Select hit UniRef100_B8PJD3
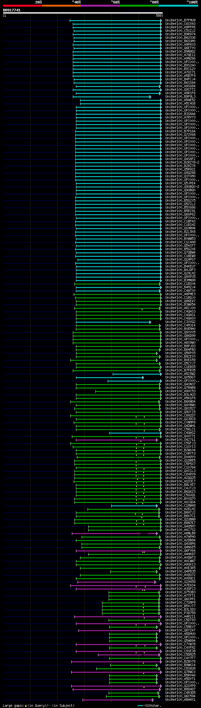Screen dimensions: 201x708 (180, 346)
